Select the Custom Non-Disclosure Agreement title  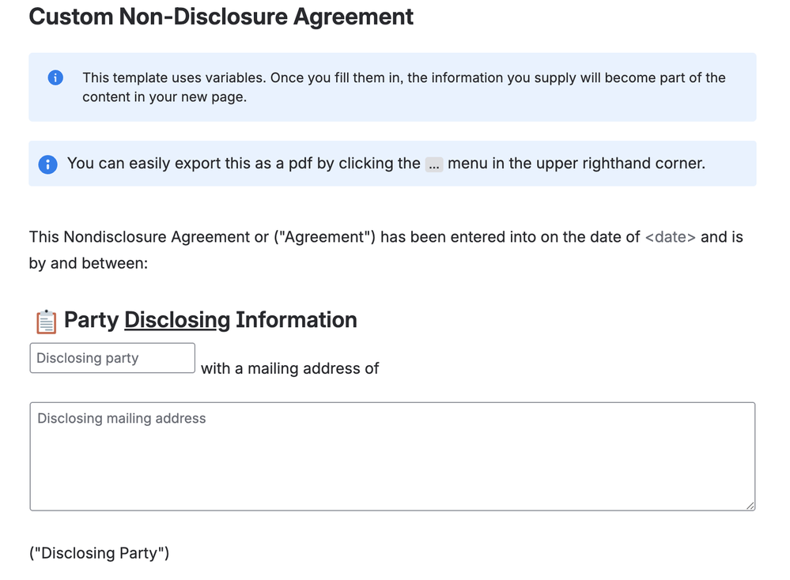click(221, 17)
